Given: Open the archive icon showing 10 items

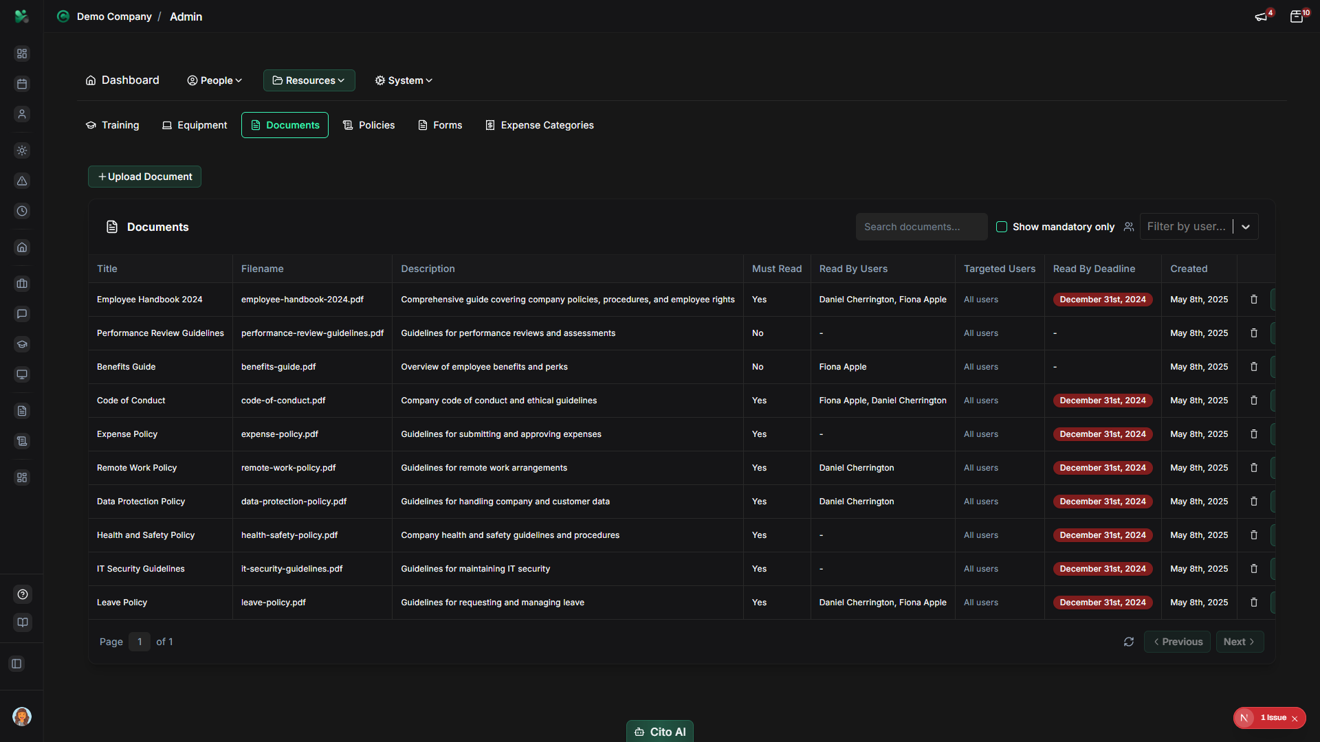Looking at the screenshot, I should click(x=1298, y=16).
